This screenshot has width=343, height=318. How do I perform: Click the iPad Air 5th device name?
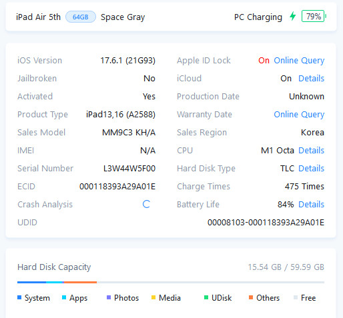pos(38,17)
